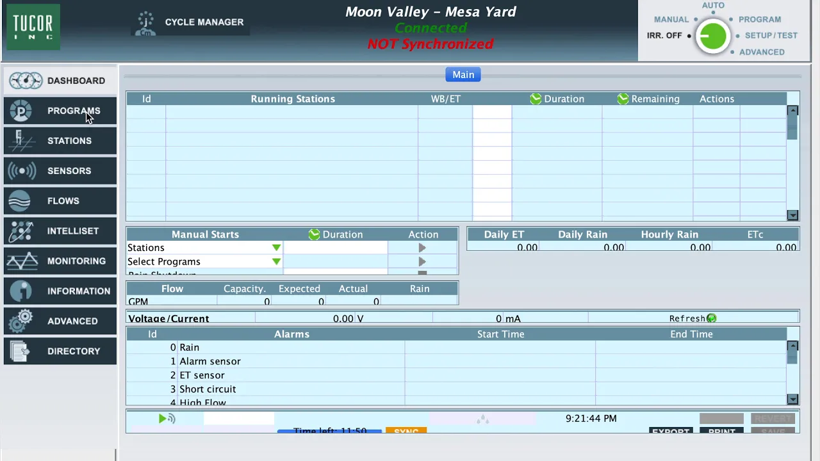Click the clock icon in Manual Starts Duration
This screenshot has width=820, height=461.
tap(314, 234)
